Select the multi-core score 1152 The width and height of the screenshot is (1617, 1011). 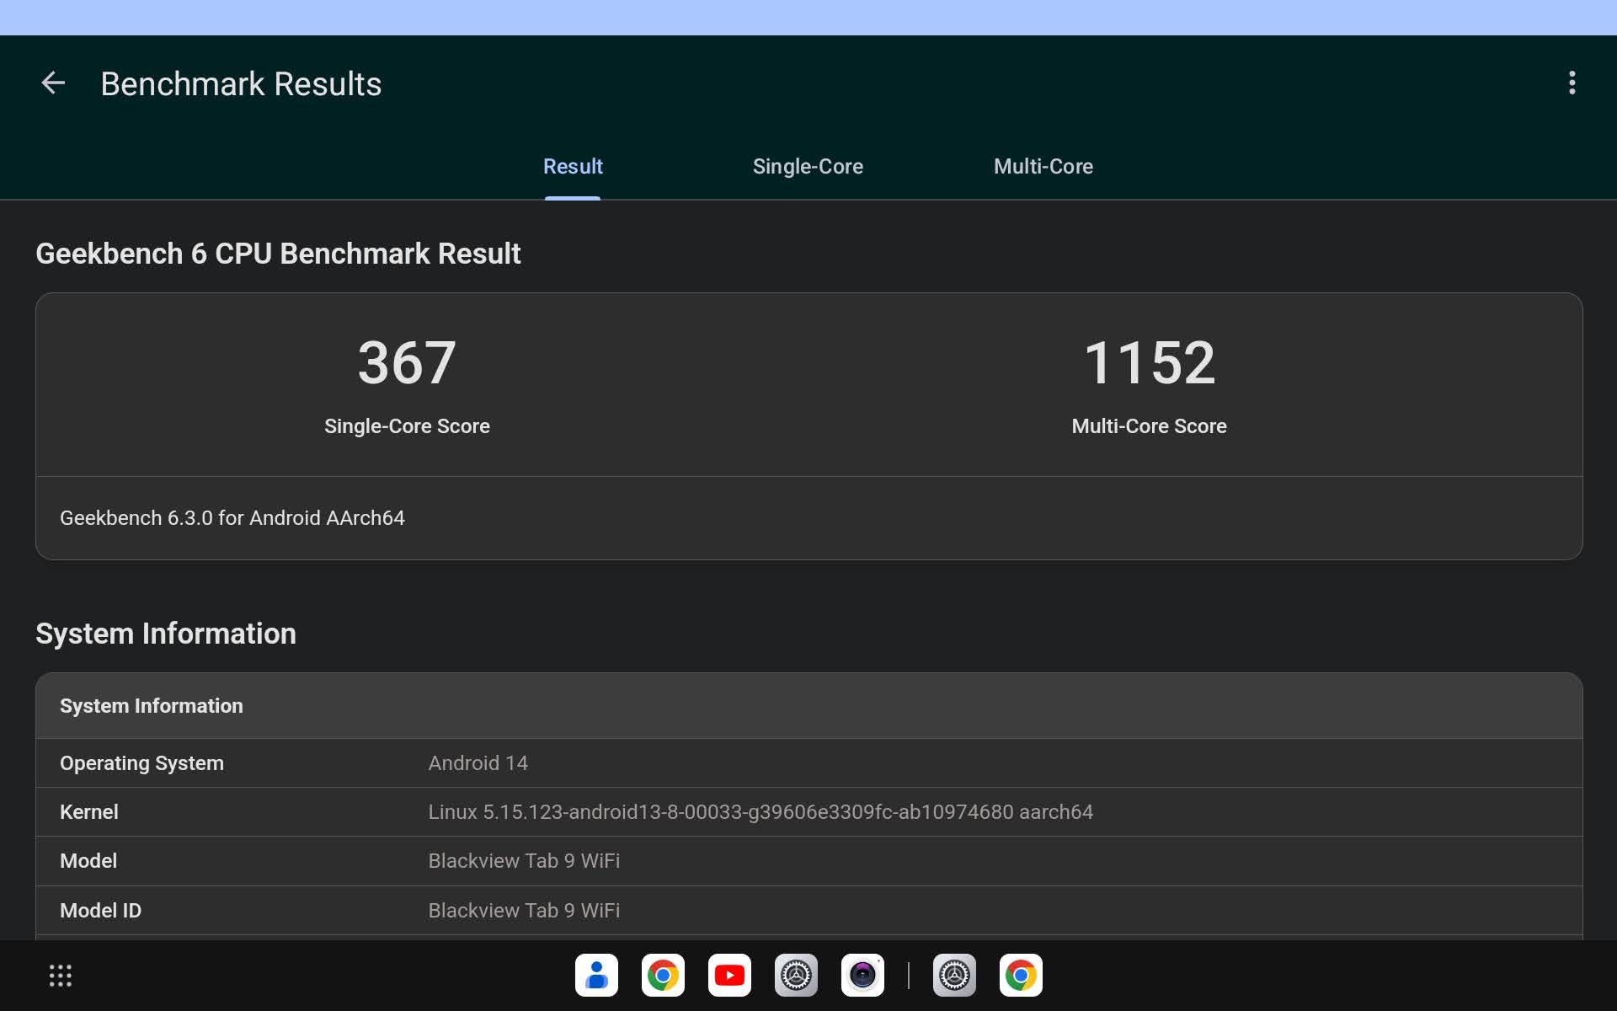(1149, 363)
